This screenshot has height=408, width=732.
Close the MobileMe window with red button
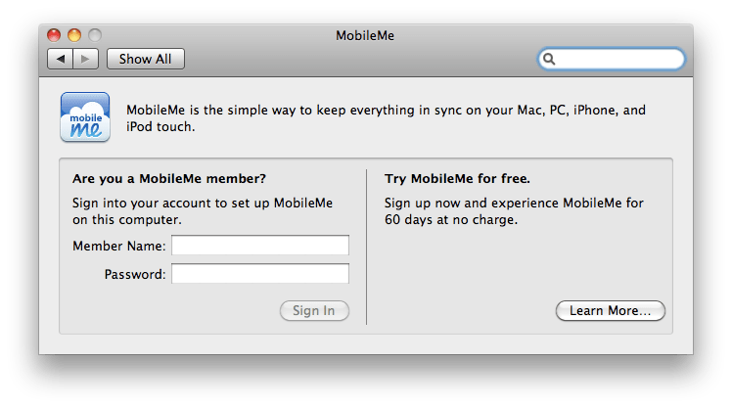pos(56,37)
